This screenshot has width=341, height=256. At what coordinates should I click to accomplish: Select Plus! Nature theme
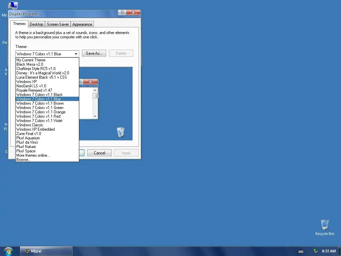47,147
